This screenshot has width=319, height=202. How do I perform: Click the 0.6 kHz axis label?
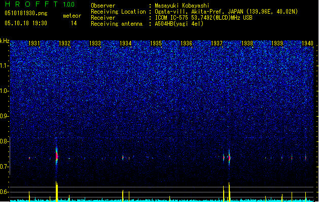coord(5,192)
